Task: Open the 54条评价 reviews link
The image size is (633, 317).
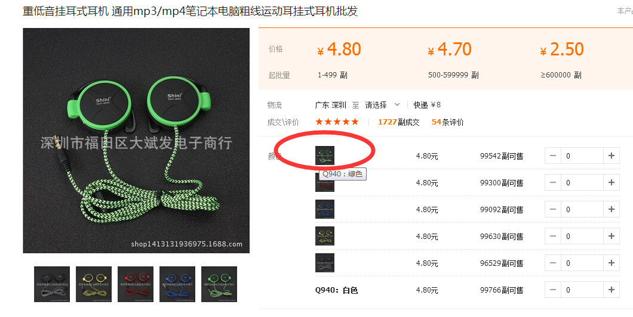Action: (447, 122)
